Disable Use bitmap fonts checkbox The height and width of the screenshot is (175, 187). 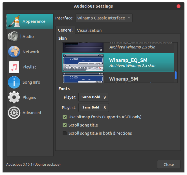click(65, 117)
